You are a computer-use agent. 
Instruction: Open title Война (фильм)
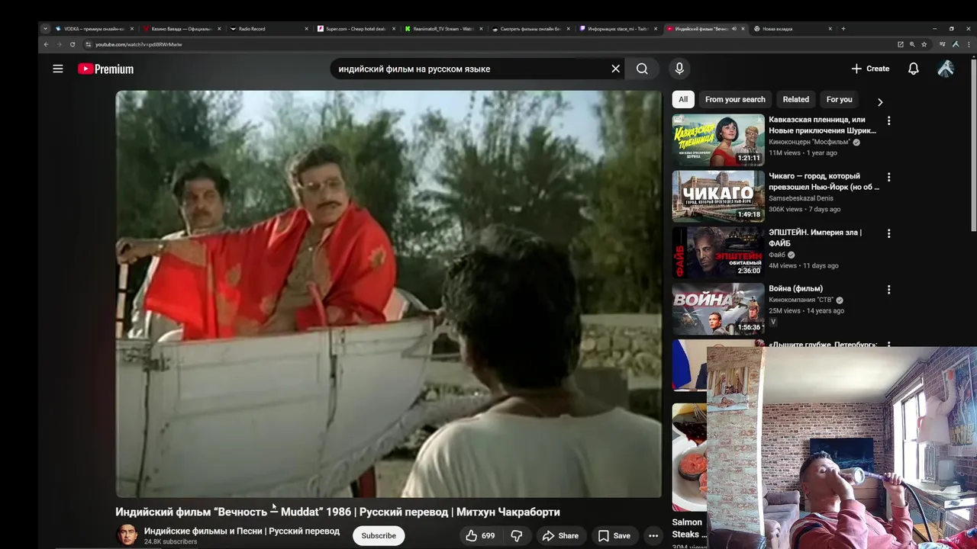point(795,289)
